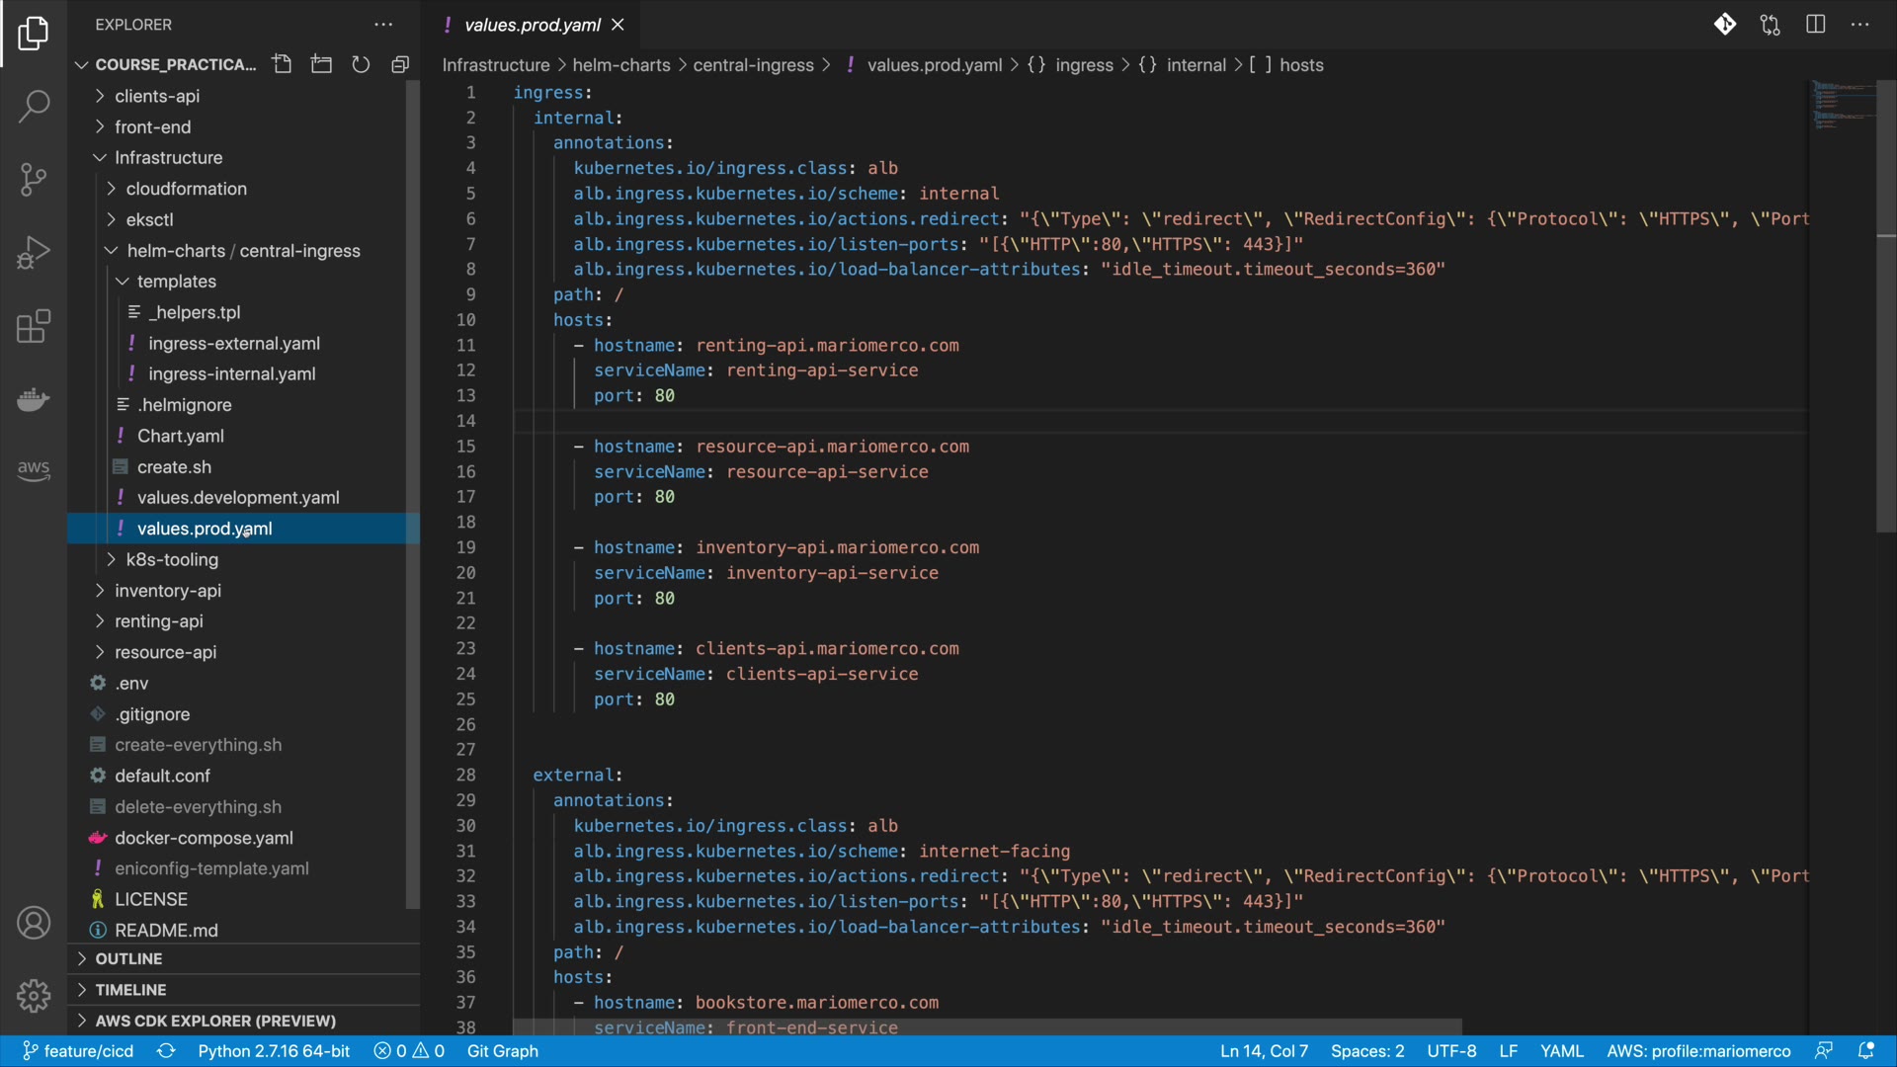Click the Split Editor Right icon
This screenshot has width=1897, height=1067.
coord(1815,25)
